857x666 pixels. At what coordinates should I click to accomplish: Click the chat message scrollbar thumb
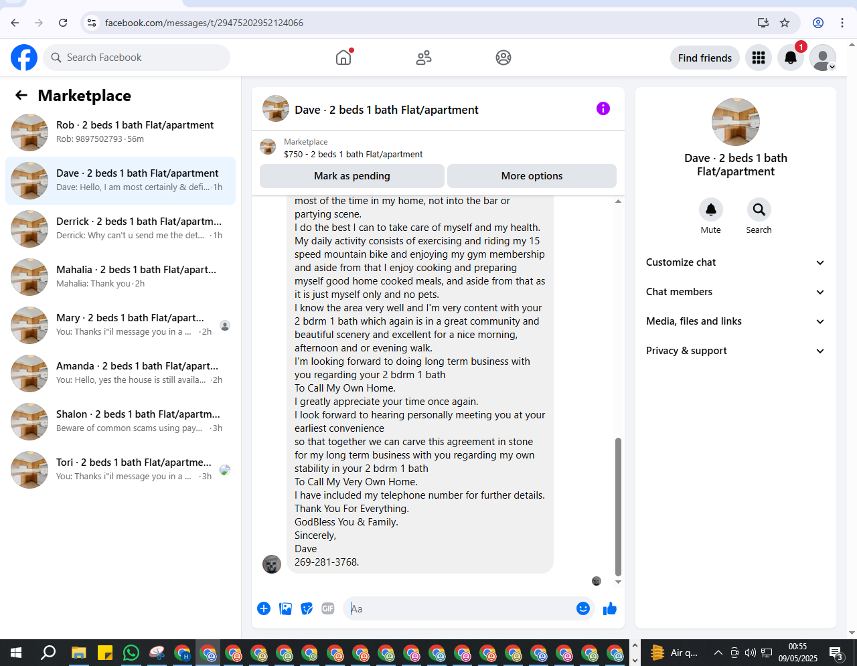(618, 507)
